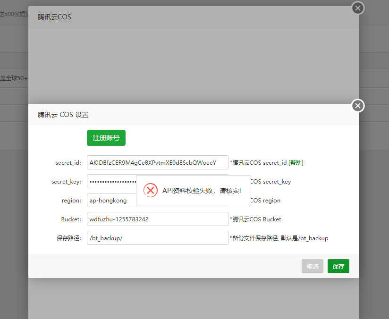Image resolution: width=389 pixels, height=319 pixels.
Task: Click the hint '*腾讯云COS secret_id'
Action: tap(258, 163)
